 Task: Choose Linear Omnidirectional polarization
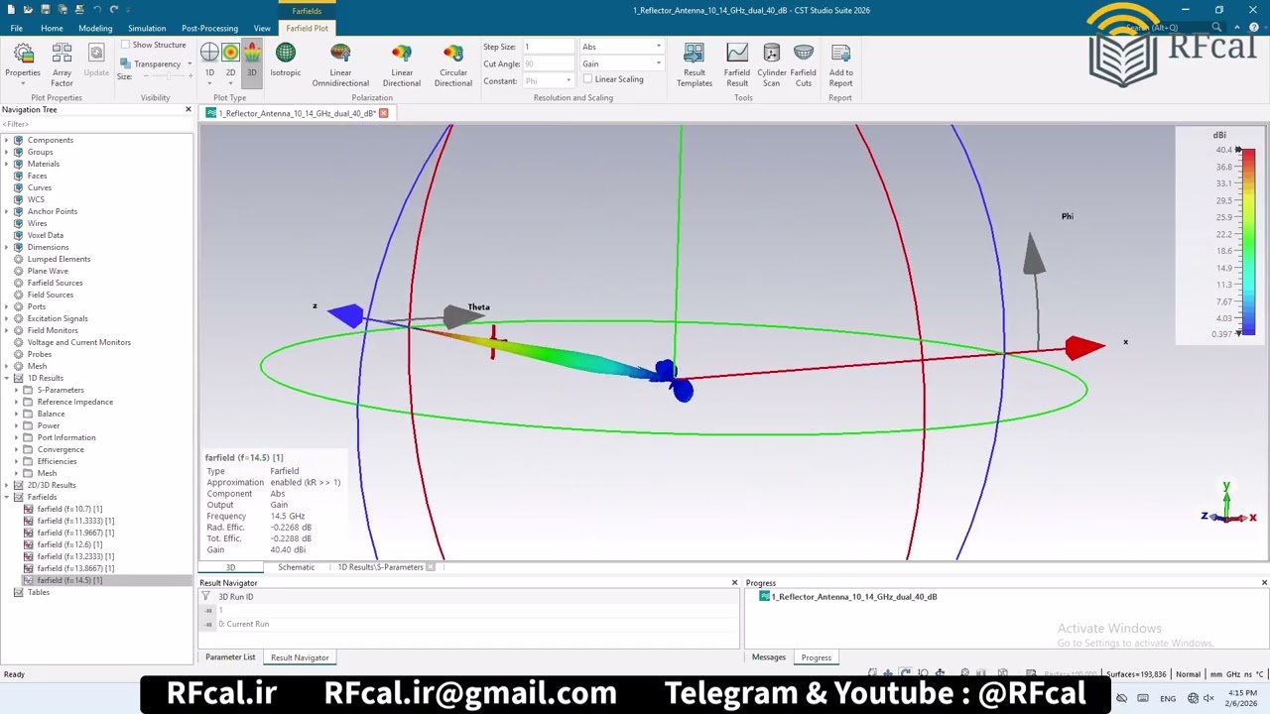(x=340, y=64)
